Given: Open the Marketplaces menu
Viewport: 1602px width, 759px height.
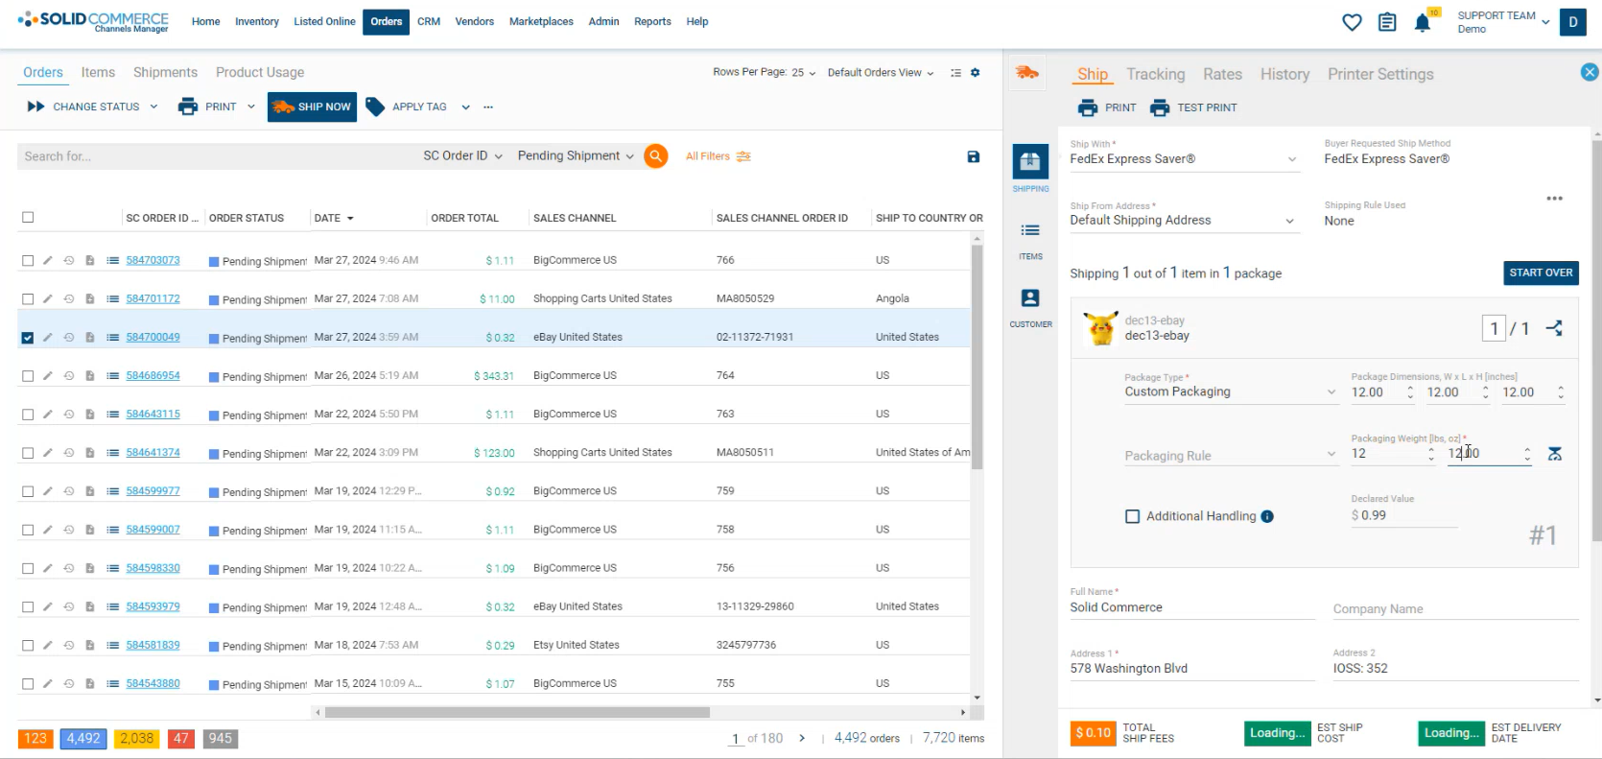Looking at the screenshot, I should 541,21.
